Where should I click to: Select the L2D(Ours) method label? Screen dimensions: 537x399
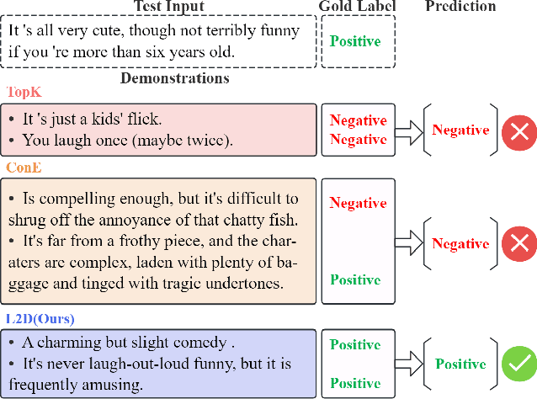40,319
